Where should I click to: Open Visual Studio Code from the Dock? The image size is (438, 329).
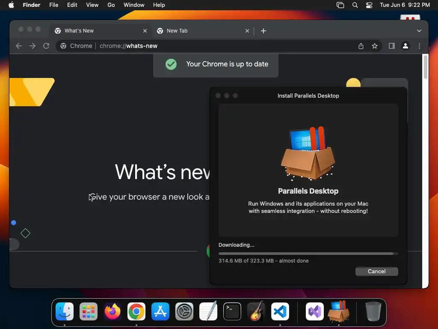[x=280, y=311]
